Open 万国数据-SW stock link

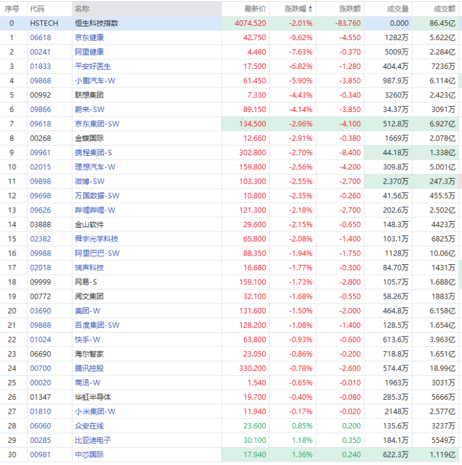coord(97,196)
